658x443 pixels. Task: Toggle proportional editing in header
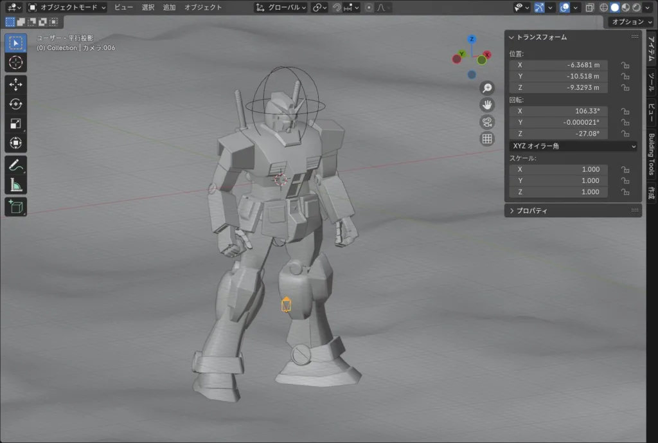[x=369, y=8]
